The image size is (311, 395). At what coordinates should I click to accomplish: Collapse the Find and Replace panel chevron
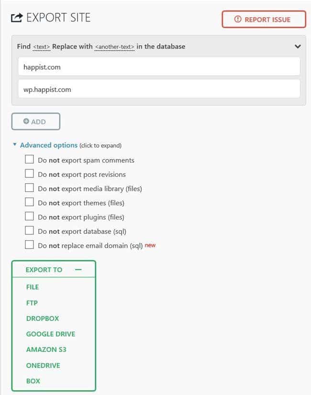coord(298,46)
